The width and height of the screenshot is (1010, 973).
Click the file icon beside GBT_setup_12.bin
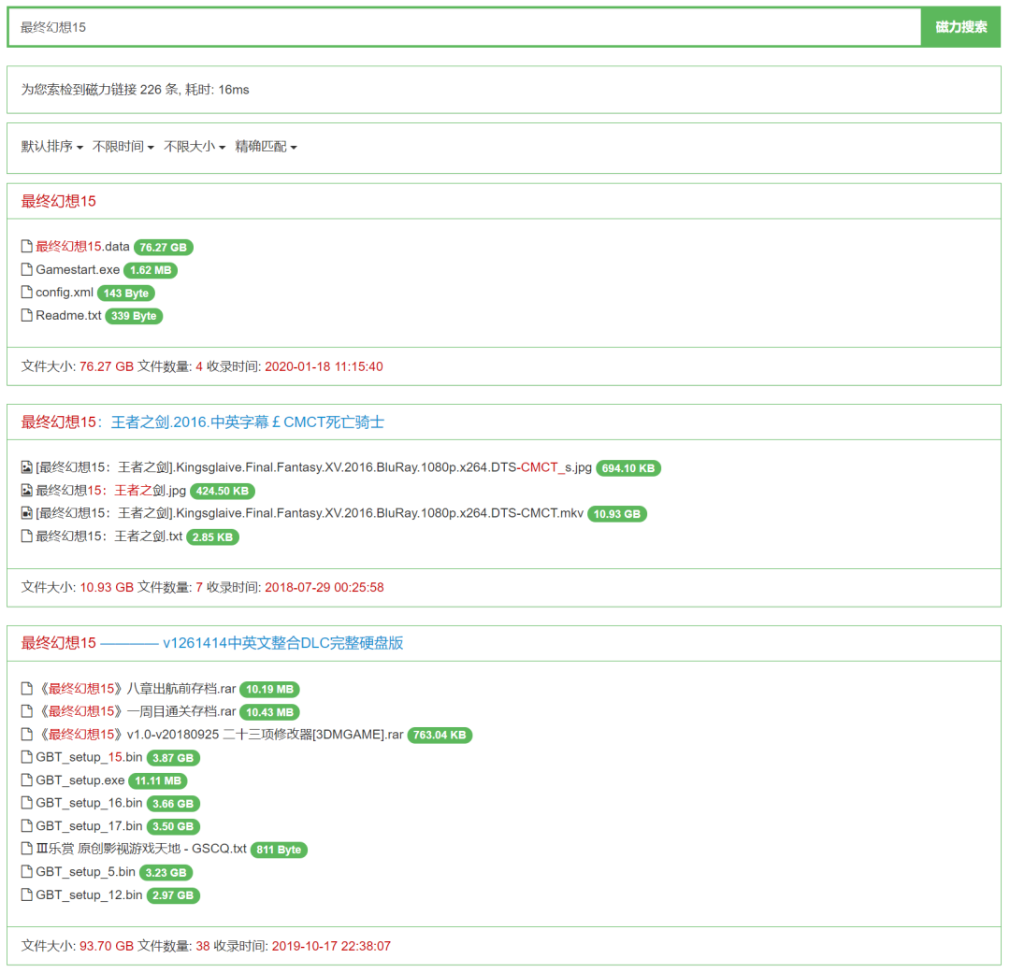click(26, 894)
